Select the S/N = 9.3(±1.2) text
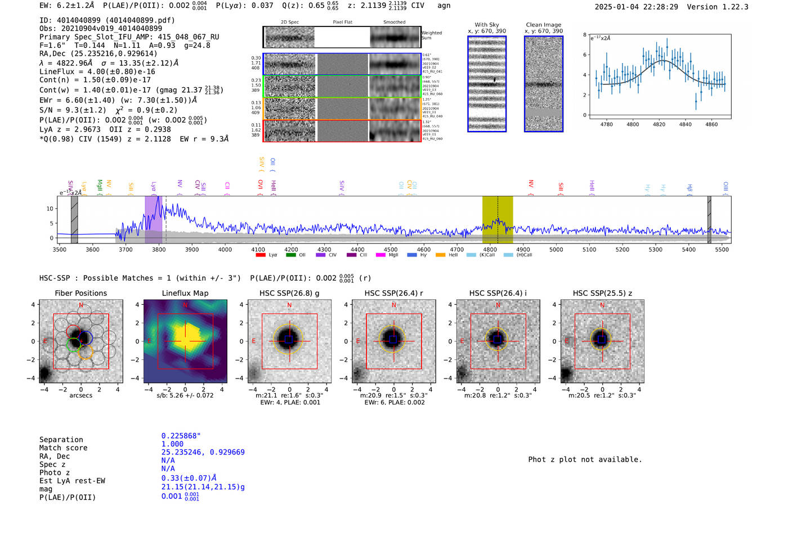Image resolution: width=788 pixels, height=536 pixels. click(x=73, y=111)
